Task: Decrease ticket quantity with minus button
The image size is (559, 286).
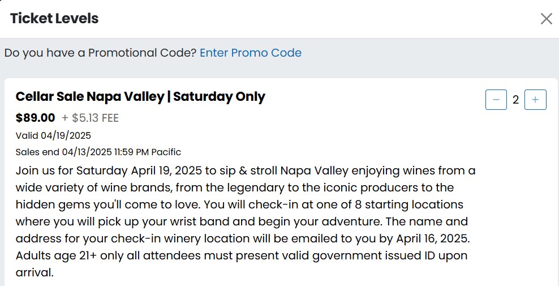Action: click(496, 100)
